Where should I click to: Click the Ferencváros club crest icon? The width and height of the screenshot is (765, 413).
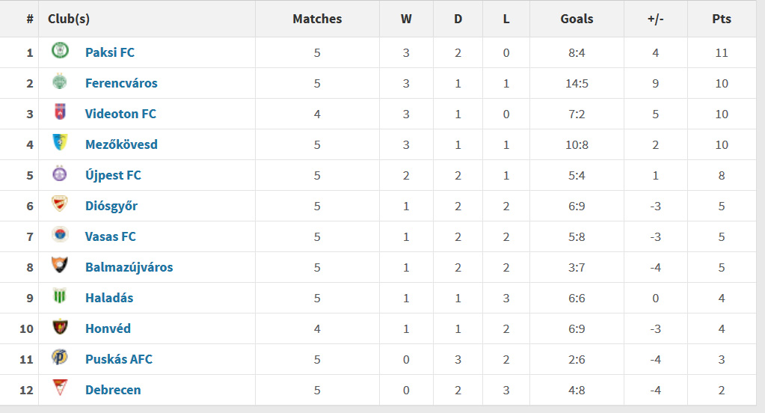click(60, 82)
